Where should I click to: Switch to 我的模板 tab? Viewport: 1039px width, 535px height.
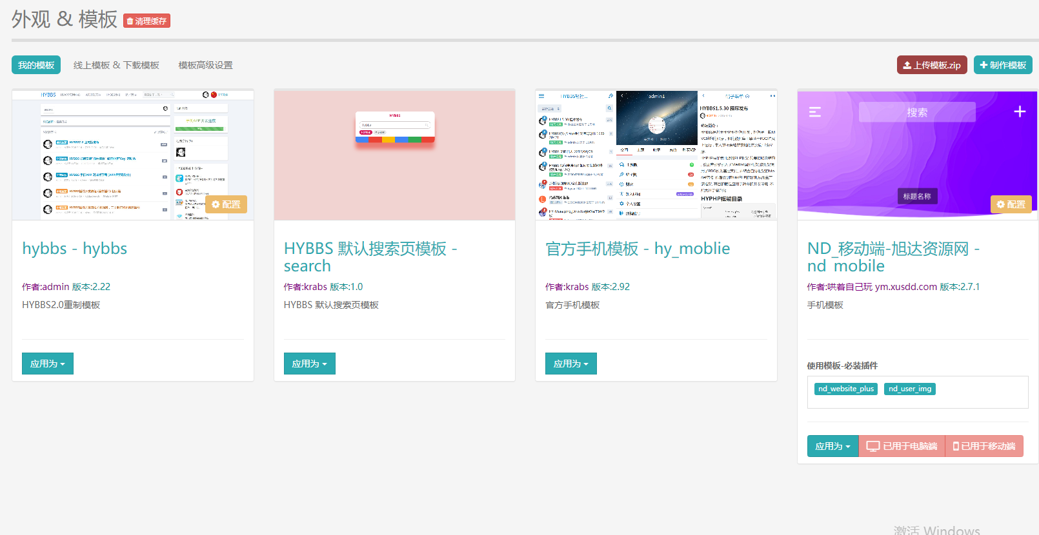pyautogui.click(x=36, y=65)
